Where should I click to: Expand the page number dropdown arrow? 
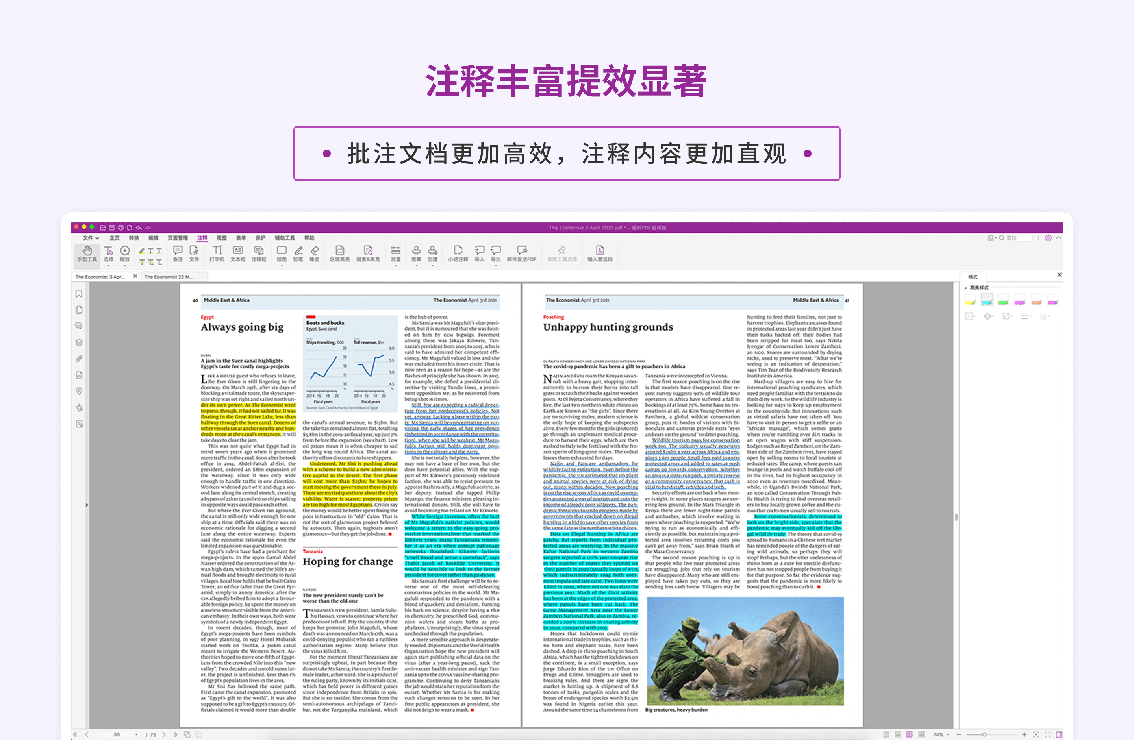click(x=137, y=734)
